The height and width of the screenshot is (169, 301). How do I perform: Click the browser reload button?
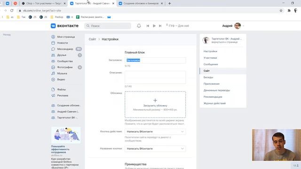coord(12,10)
